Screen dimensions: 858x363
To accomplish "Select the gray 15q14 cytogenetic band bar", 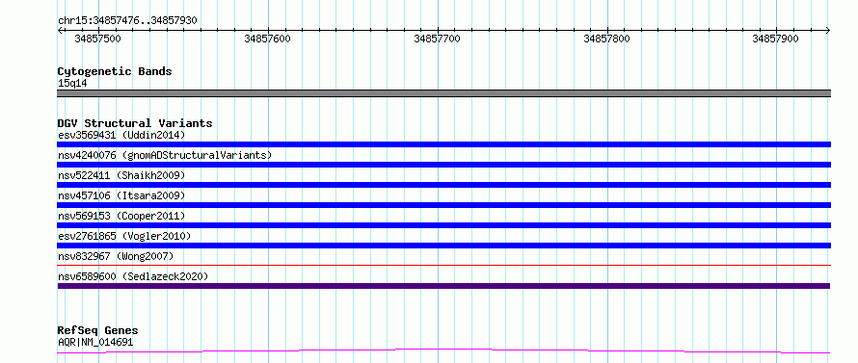I will (443, 93).
